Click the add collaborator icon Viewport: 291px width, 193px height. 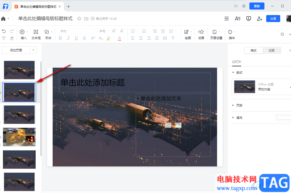click(x=259, y=19)
